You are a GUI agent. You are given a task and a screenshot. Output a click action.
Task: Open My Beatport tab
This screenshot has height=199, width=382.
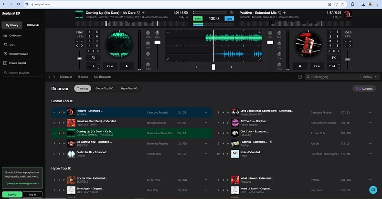pos(103,77)
